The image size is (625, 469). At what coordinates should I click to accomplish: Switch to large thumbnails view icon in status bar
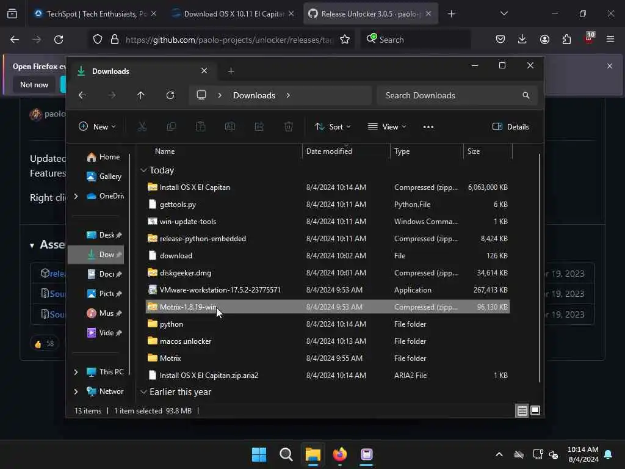[535, 410]
